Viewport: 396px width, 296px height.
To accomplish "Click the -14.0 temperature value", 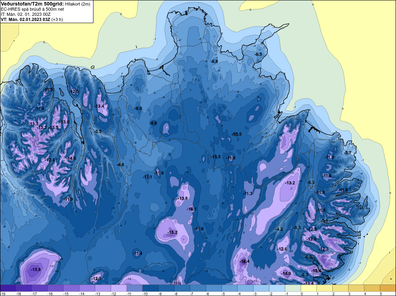I will tap(71, 158).
